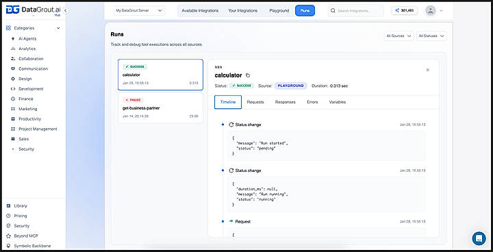Click the credits counter 301,491
Screen dimensions: 493x252
[x=405, y=10]
